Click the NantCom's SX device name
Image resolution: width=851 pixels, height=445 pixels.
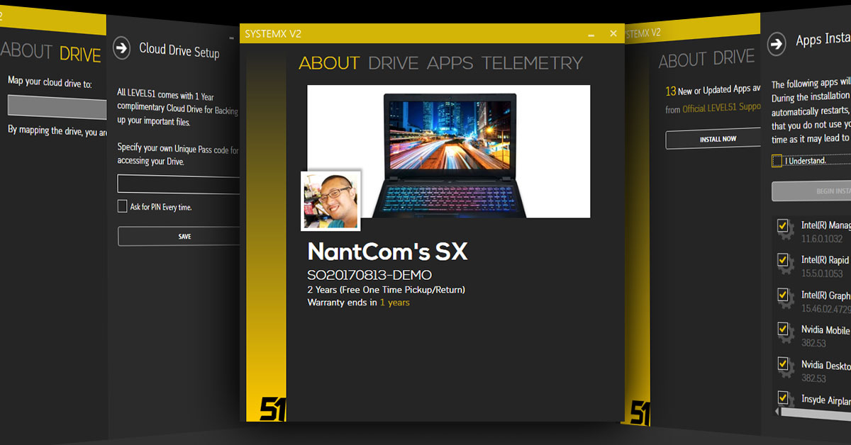(x=387, y=252)
